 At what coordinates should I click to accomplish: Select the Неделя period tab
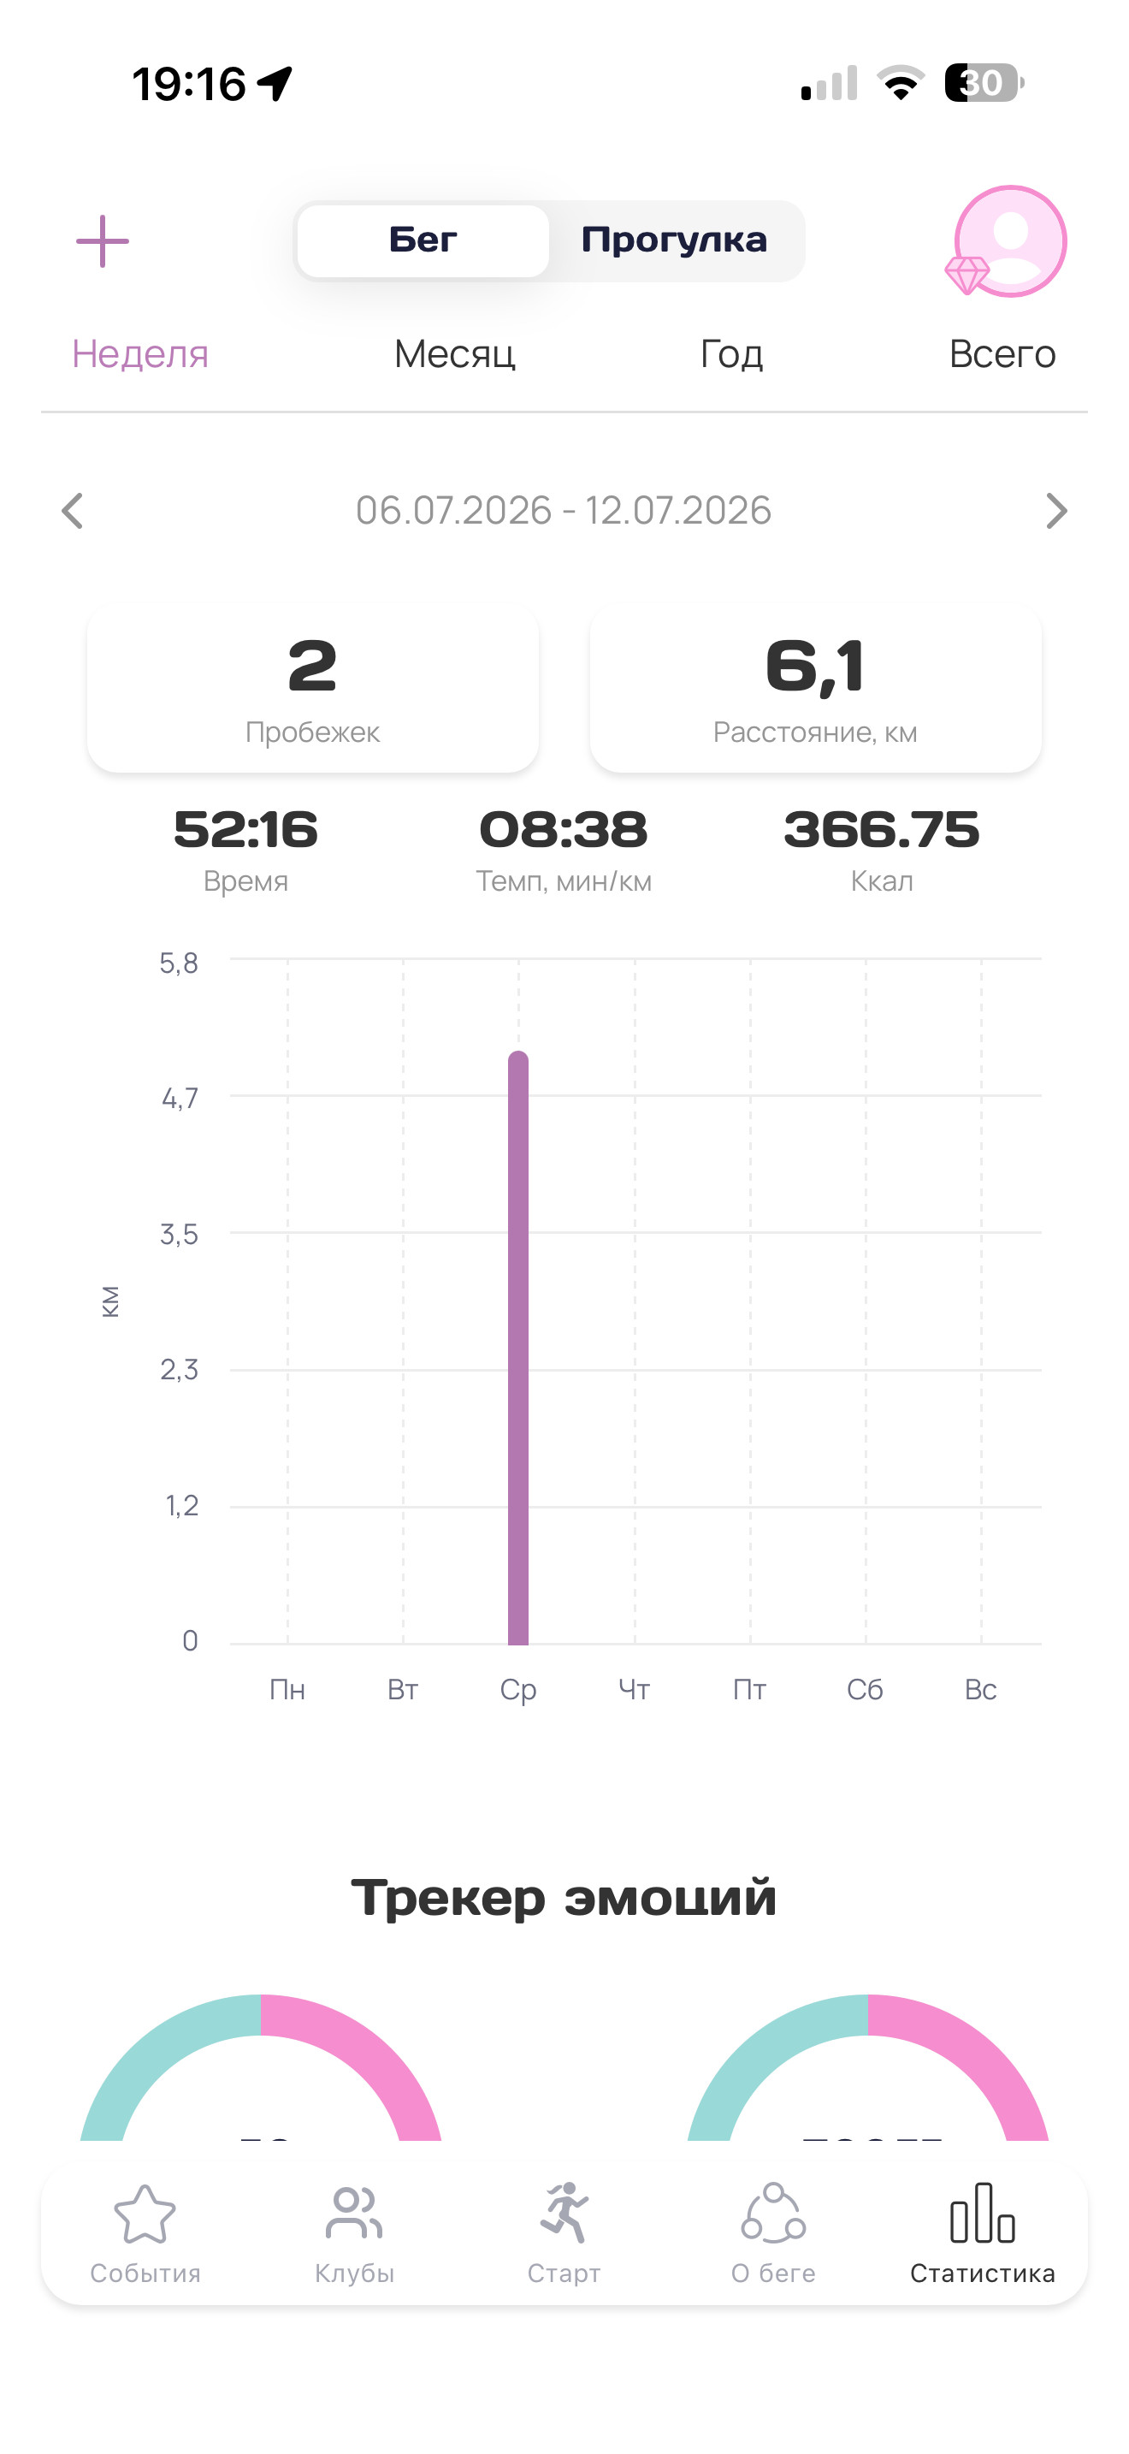point(140,354)
